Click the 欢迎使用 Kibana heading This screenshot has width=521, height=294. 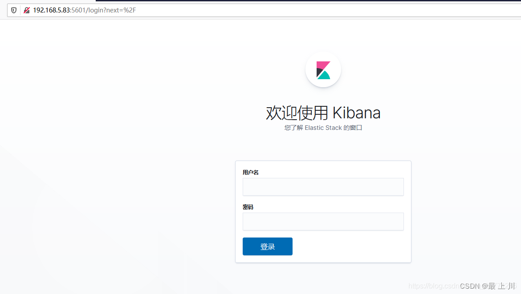(x=323, y=113)
